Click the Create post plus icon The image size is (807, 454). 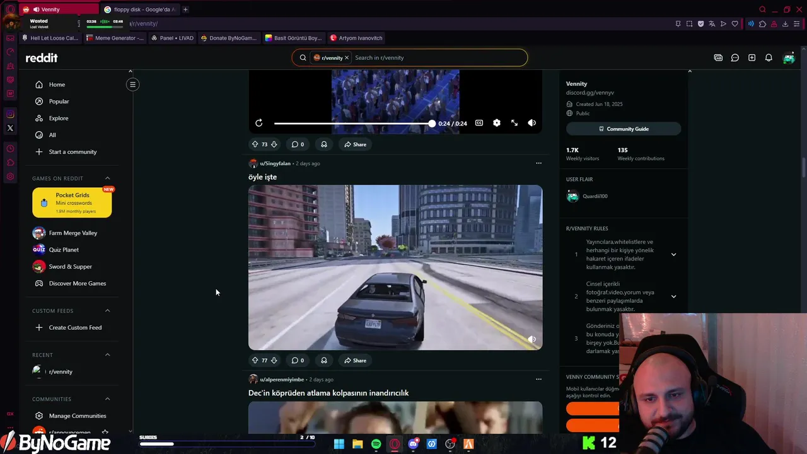pyautogui.click(x=752, y=58)
